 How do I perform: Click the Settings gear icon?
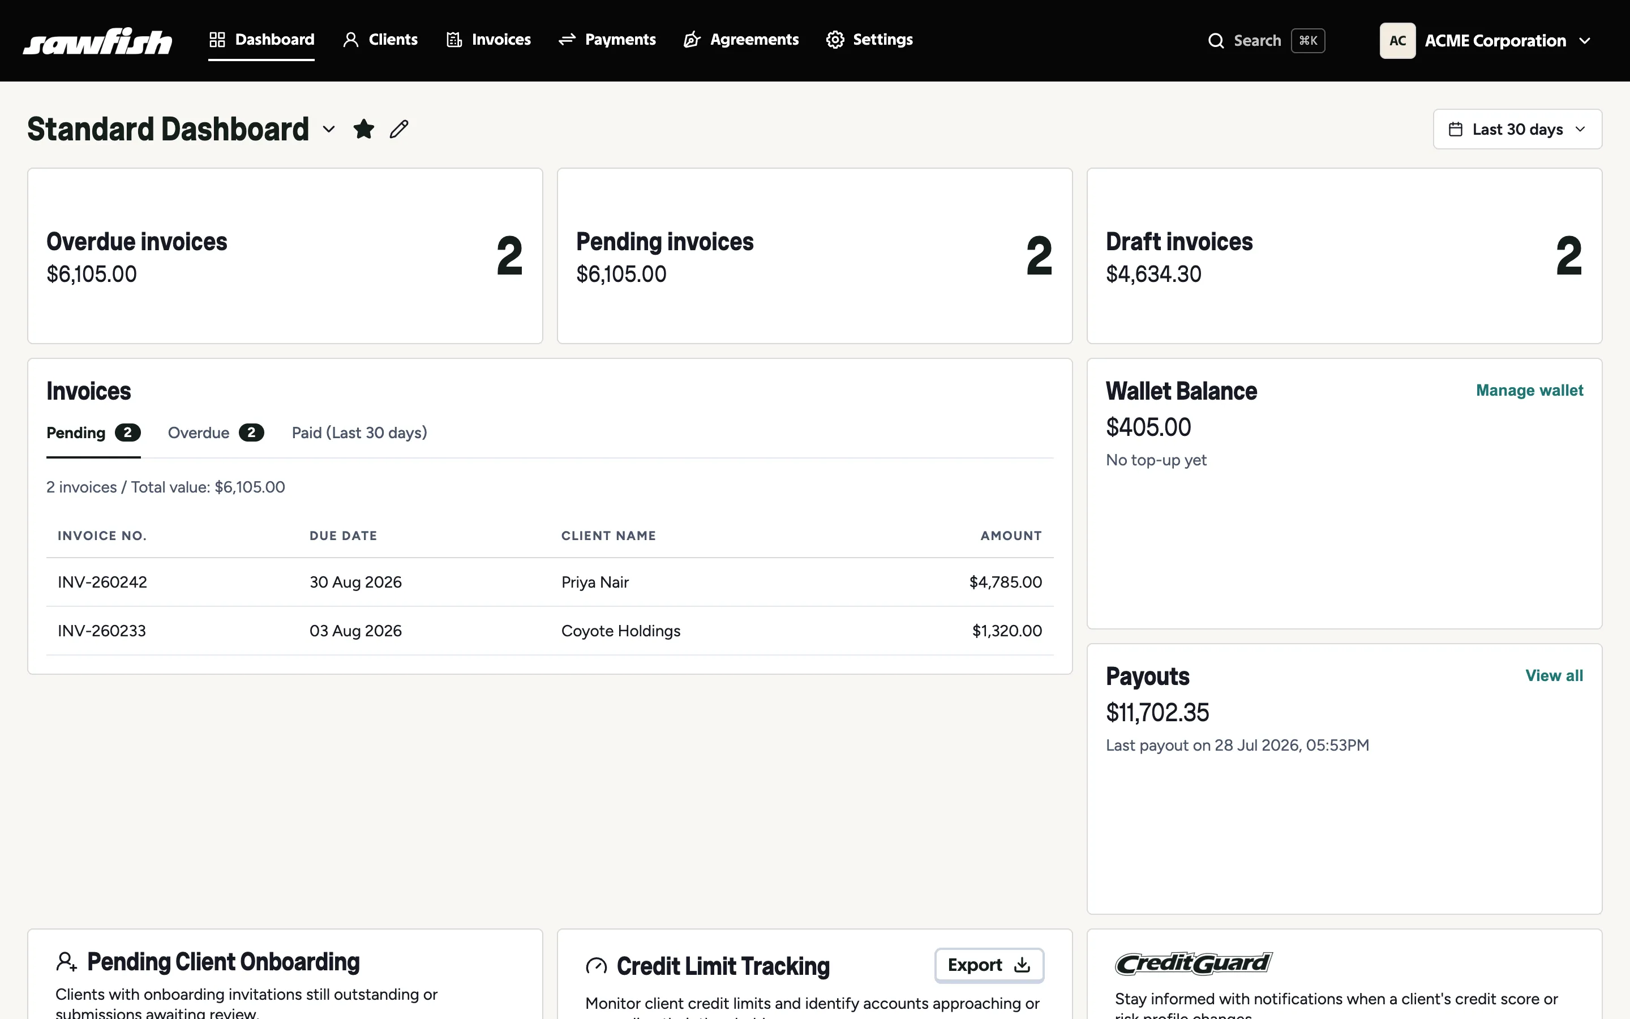835,40
